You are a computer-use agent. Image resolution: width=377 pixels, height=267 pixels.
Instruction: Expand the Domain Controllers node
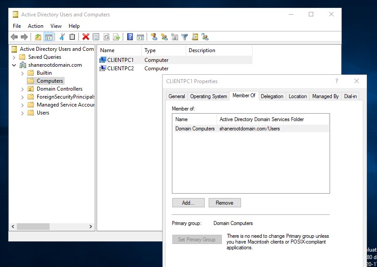point(22,89)
